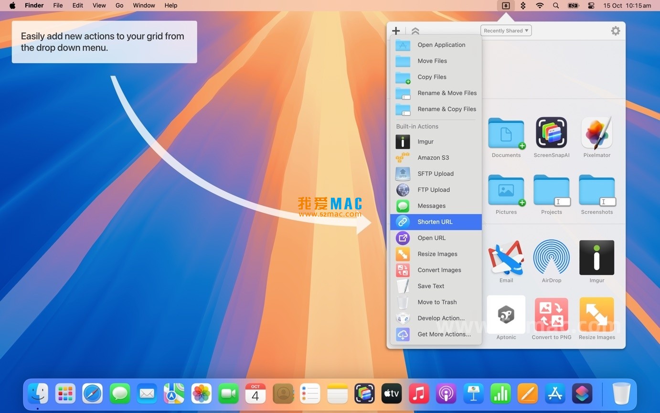Click the Dropzone settings gear
Image resolution: width=660 pixels, height=413 pixels.
(x=616, y=30)
